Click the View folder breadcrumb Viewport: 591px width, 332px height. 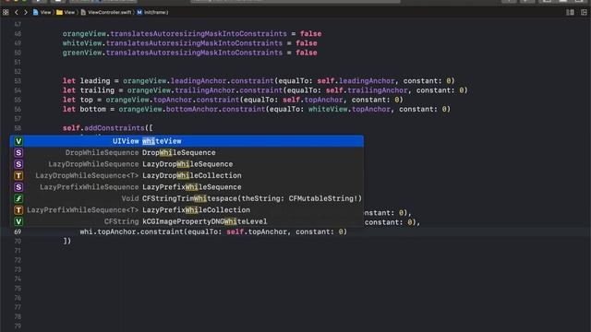66,12
